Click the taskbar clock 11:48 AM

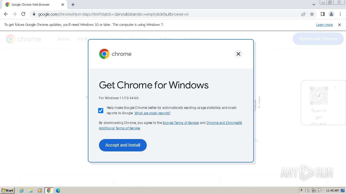coord(332,190)
